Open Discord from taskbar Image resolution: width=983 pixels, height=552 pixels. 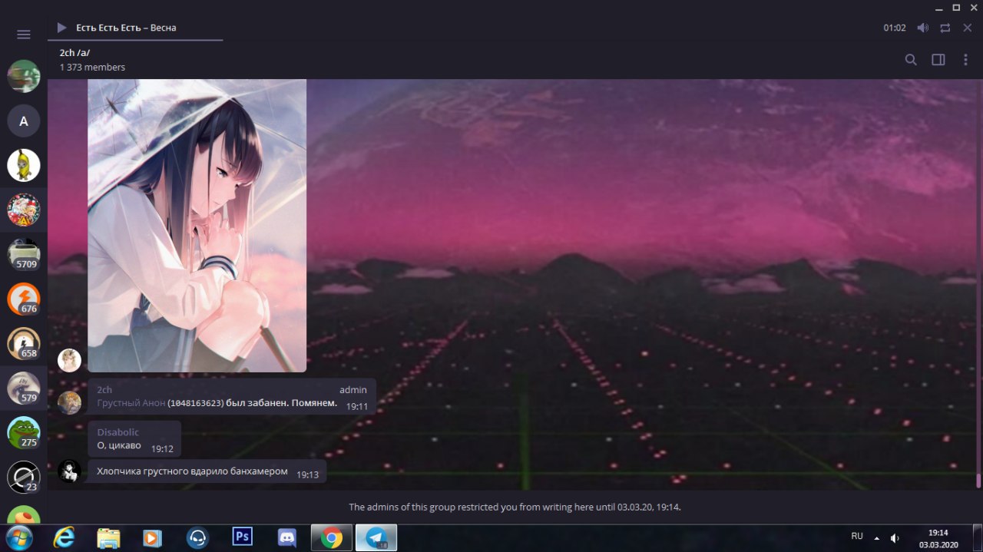click(x=287, y=537)
